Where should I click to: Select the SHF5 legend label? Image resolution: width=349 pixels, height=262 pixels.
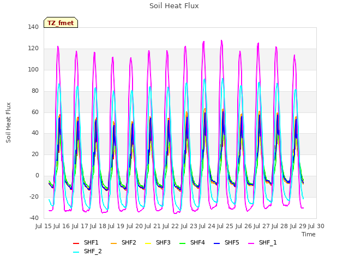point(232,242)
